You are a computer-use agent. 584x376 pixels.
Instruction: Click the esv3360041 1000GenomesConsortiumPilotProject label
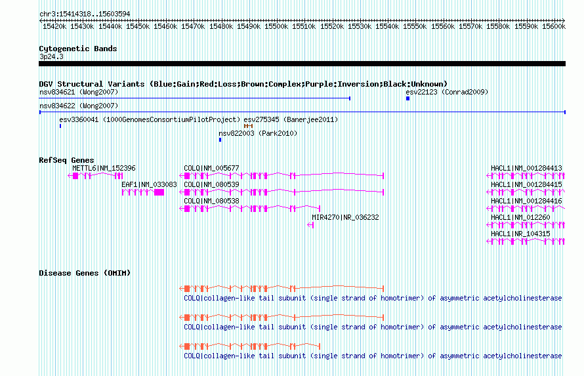pos(150,119)
